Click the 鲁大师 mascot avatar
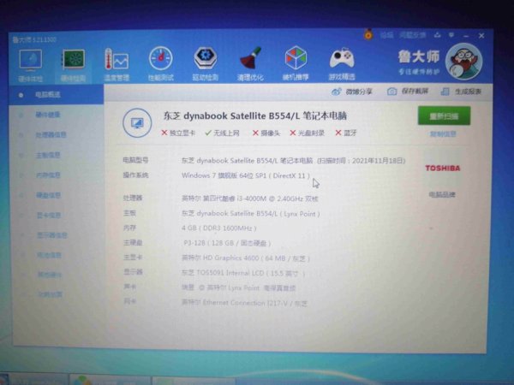 [x=463, y=62]
